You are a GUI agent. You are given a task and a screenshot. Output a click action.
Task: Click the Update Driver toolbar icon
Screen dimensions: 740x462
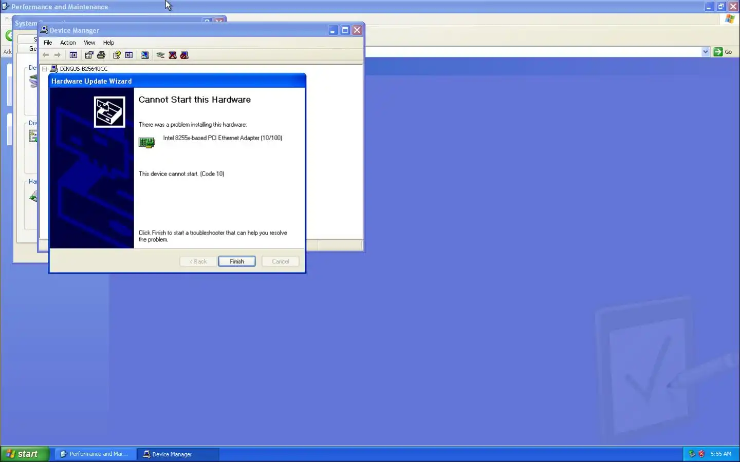[x=160, y=55]
